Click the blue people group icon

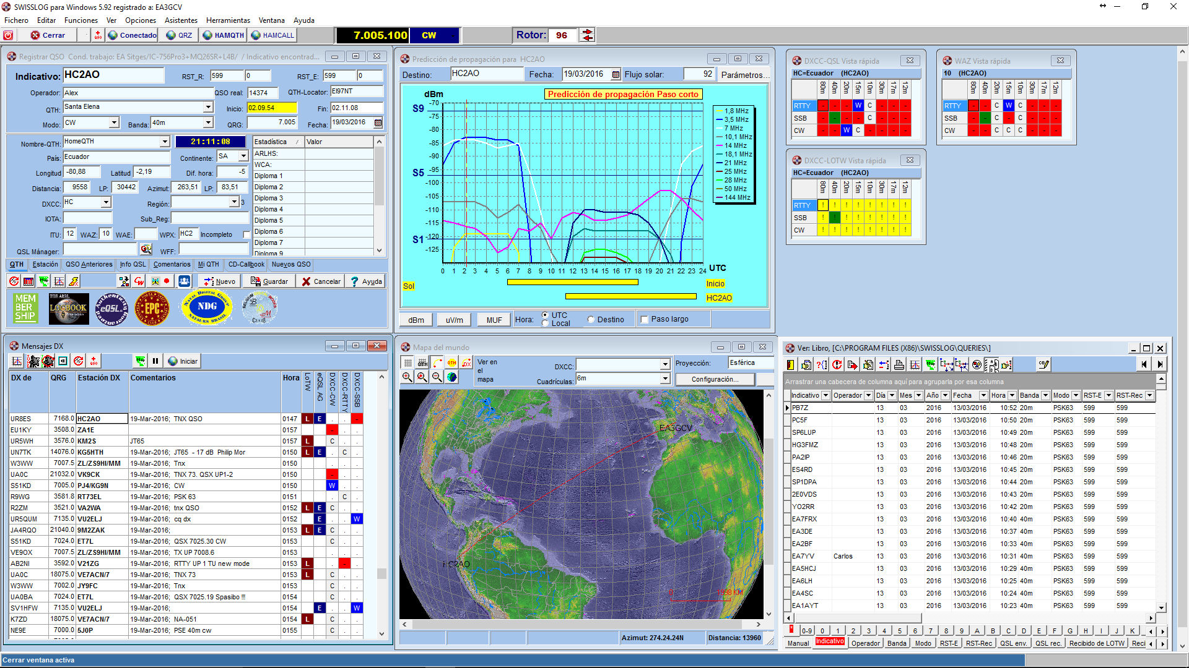point(185,281)
